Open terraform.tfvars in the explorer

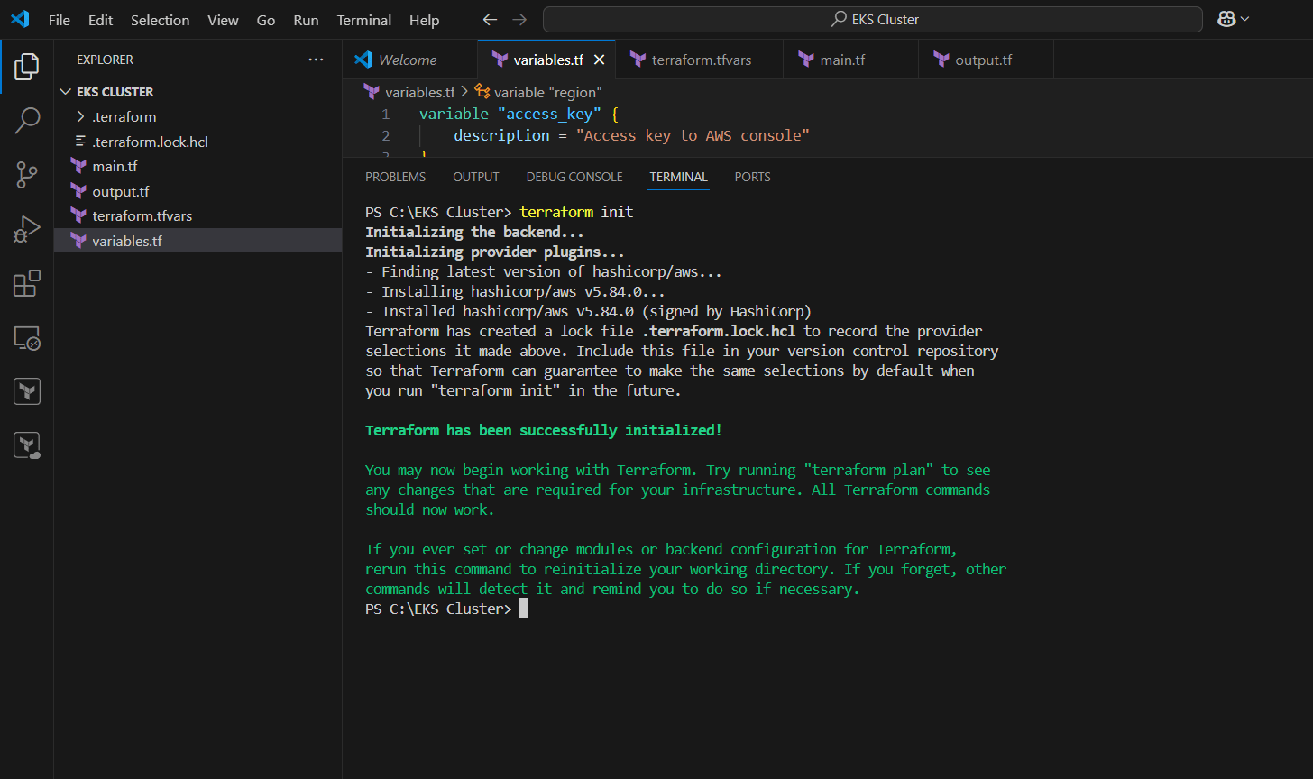pos(197,216)
